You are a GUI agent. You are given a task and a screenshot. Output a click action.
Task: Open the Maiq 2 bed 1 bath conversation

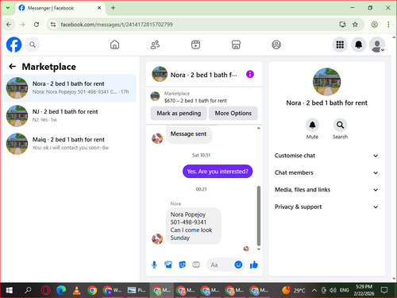click(70, 144)
